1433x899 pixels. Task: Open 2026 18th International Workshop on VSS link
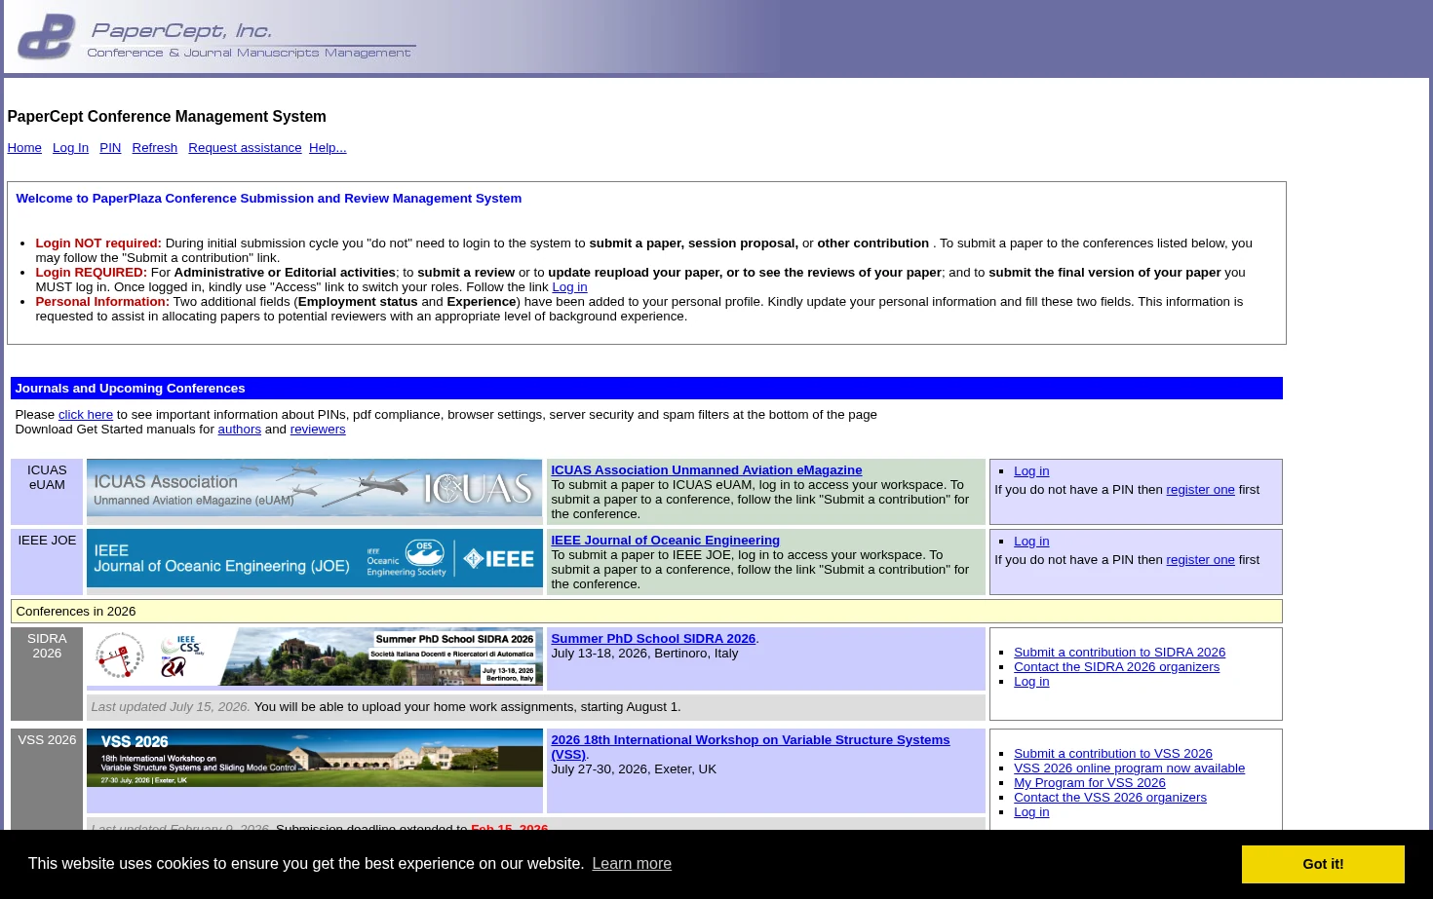[x=750, y=747]
